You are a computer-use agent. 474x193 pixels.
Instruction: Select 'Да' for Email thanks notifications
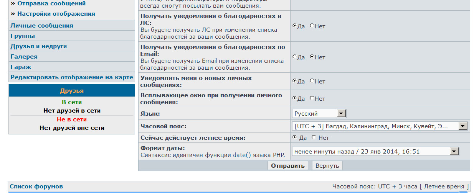(x=295, y=57)
